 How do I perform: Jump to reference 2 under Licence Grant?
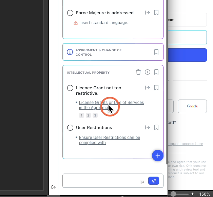[x=88, y=115]
